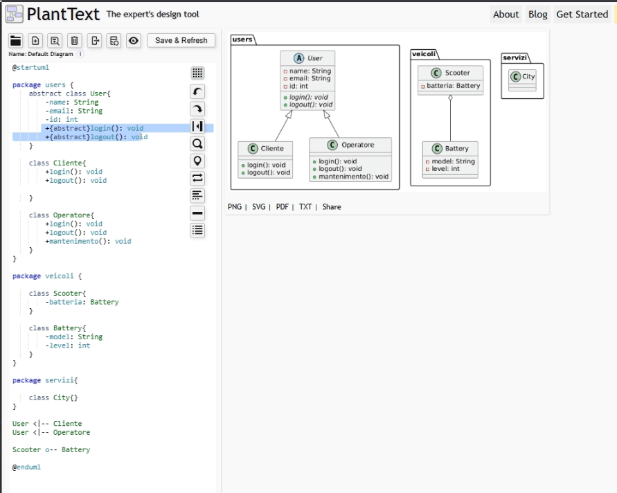Image resolution: width=617 pixels, height=493 pixels.
Task: Redo the last editor change
Action: pyautogui.click(x=197, y=109)
